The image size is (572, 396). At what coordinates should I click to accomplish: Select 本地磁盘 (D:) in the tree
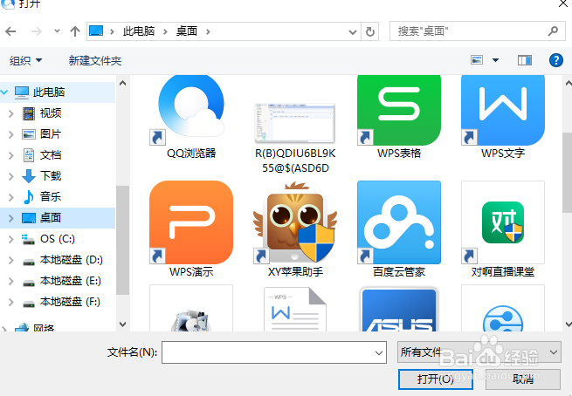click(x=71, y=260)
